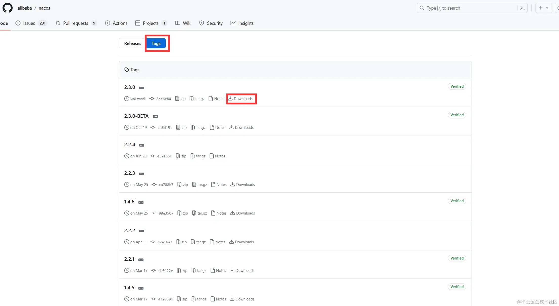Download tar.gz for tag 2.2.3
This screenshot has width=559, height=306.
coord(199,185)
